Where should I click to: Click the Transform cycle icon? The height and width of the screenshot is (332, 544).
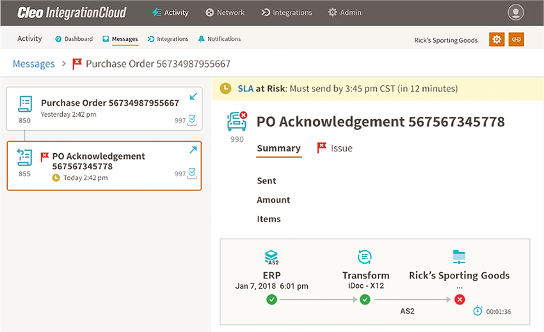(365, 257)
